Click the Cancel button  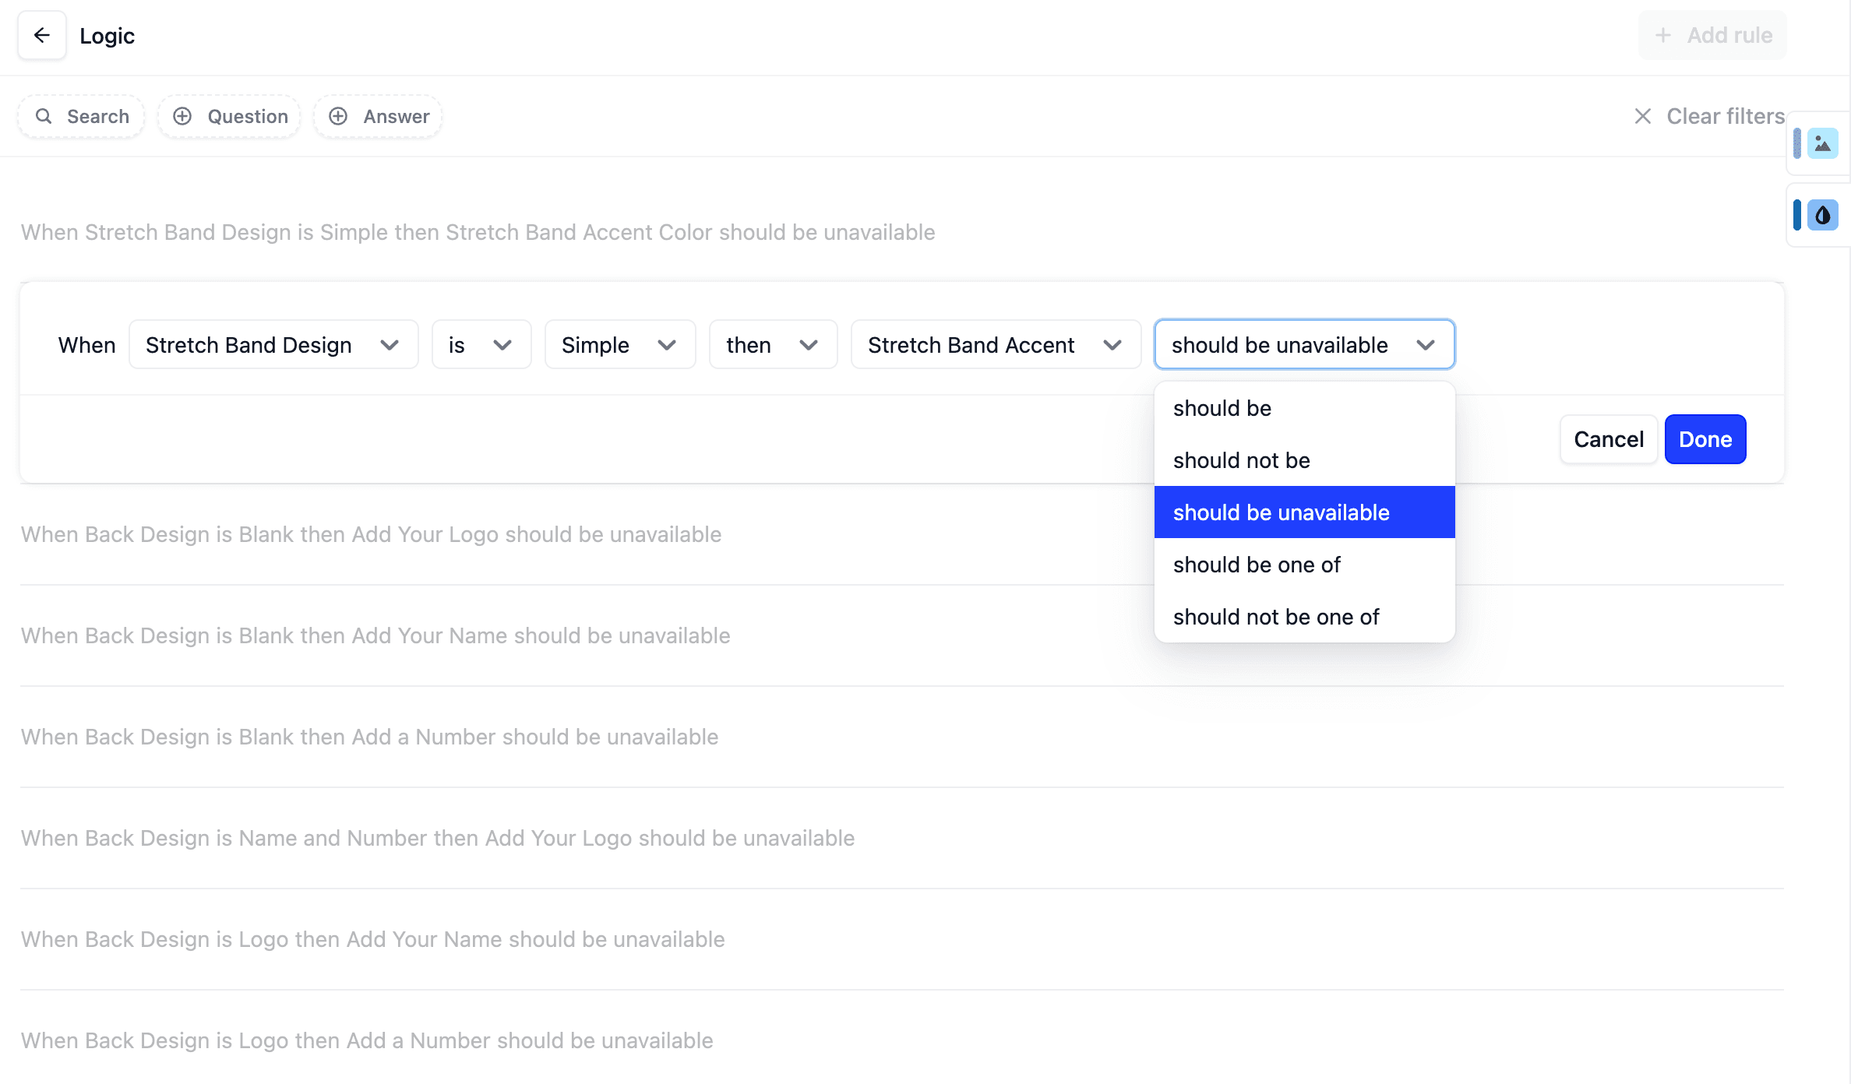tap(1608, 440)
